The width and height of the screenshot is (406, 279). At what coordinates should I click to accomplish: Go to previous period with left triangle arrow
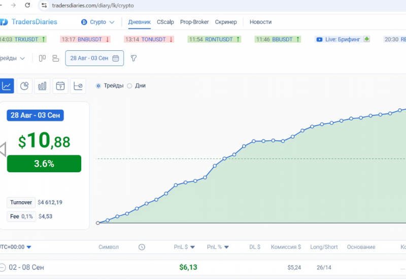click(3, 149)
